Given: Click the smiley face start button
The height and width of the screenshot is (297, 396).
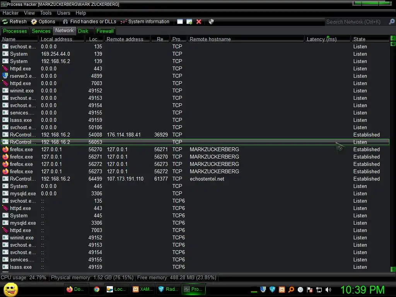Looking at the screenshot, I should [x=10, y=289].
